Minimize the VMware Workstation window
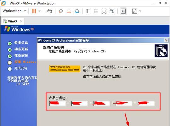 (x=153, y=3)
